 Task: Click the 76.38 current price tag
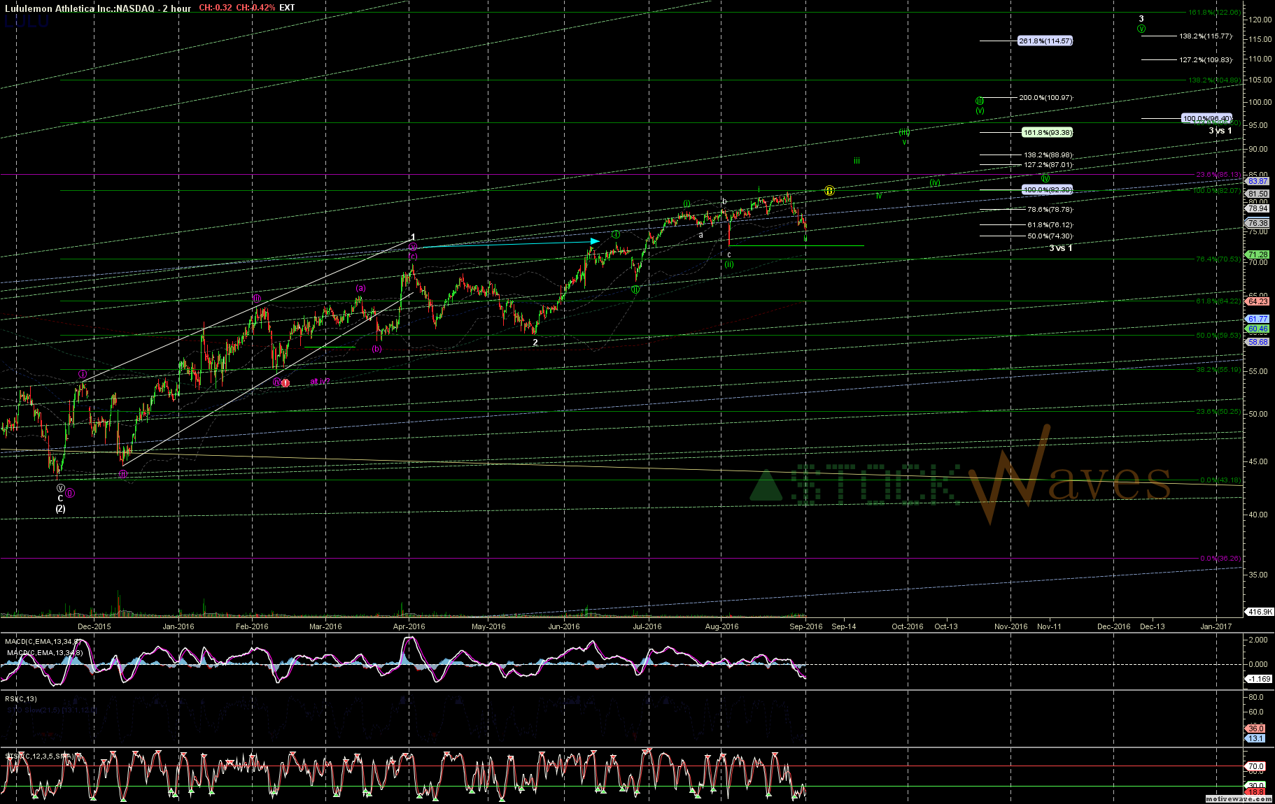click(x=1258, y=223)
